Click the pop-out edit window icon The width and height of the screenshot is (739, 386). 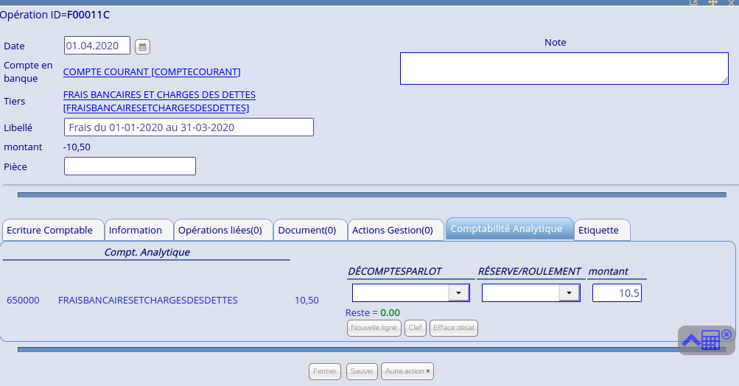(693, 3)
